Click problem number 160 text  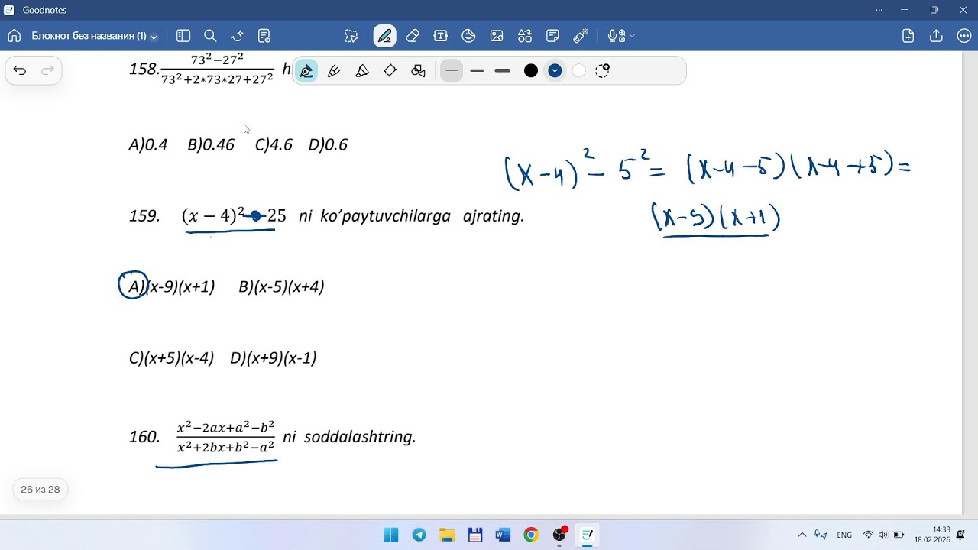click(144, 437)
